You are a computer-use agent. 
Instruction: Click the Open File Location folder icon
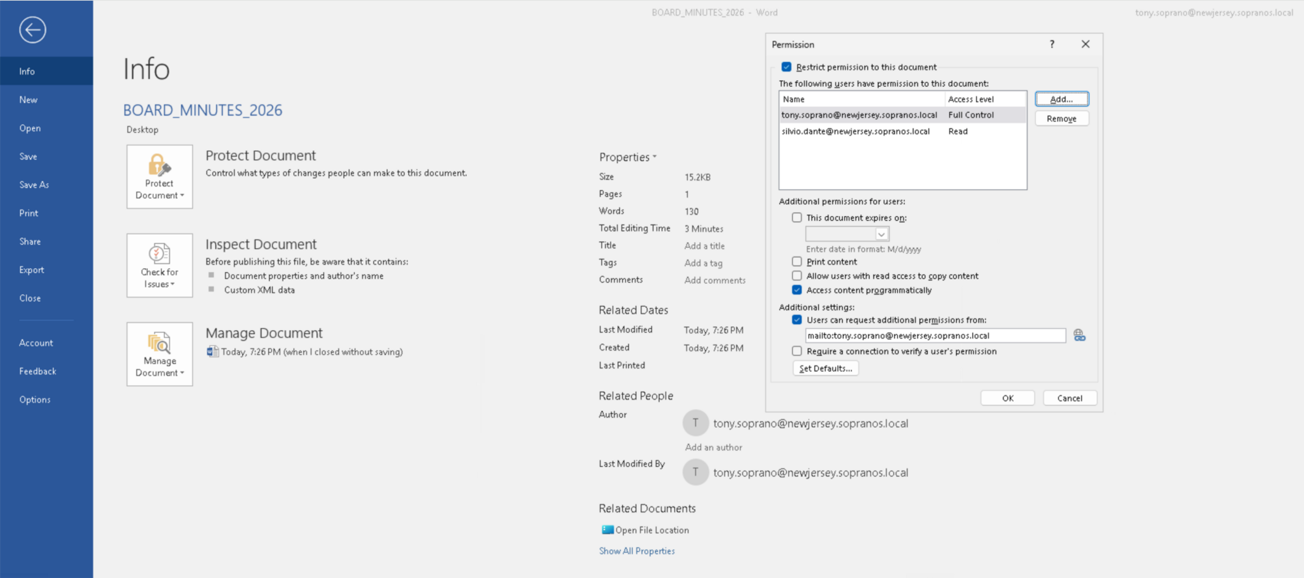tap(607, 530)
